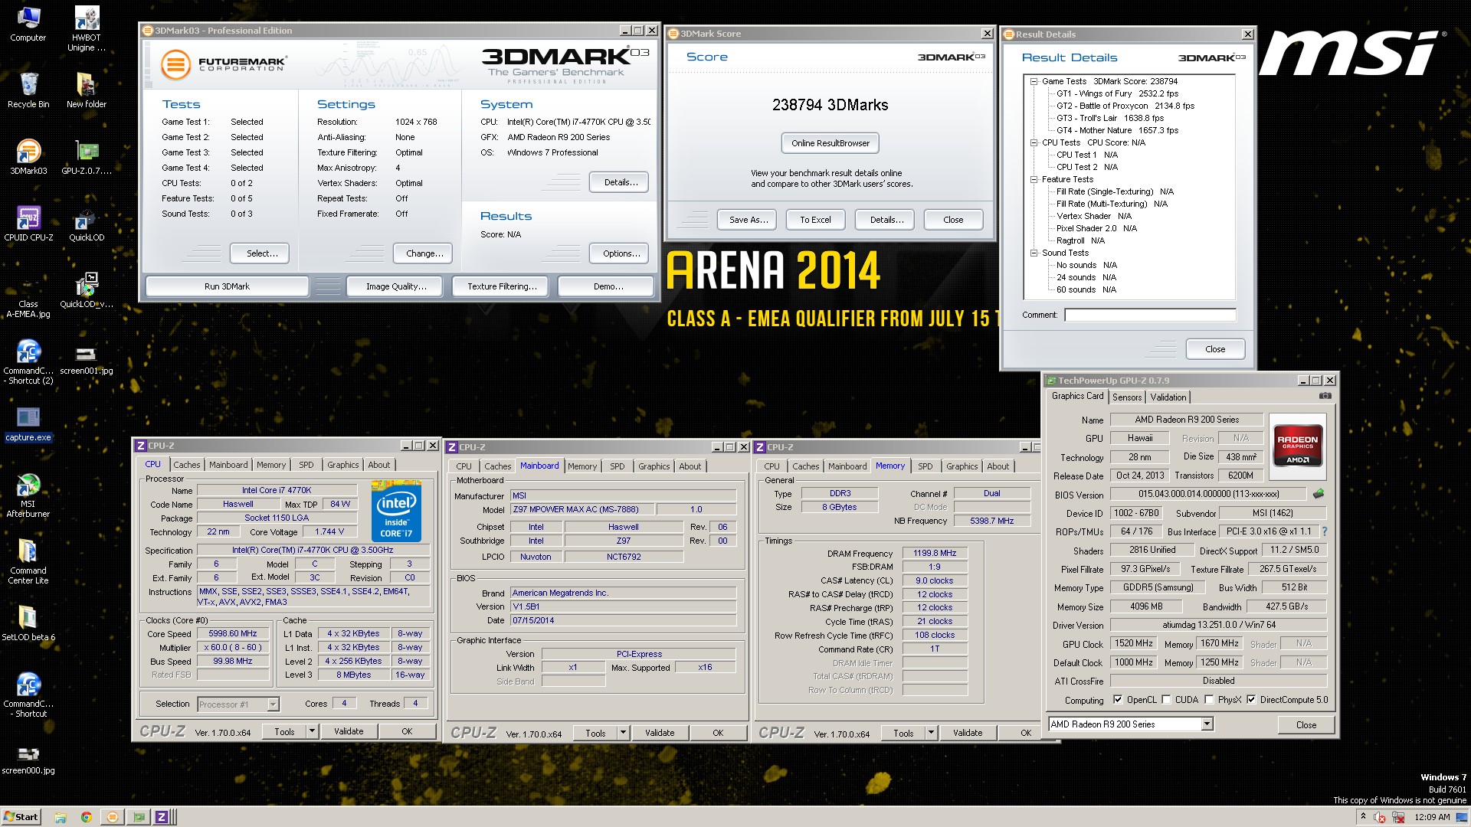Viewport: 1471px width, 827px height.
Task: Click the Chrome icon in the taskbar
Action: point(86,817)
